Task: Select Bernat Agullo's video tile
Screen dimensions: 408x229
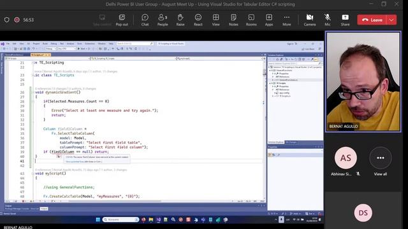Action: click(363, 81)
